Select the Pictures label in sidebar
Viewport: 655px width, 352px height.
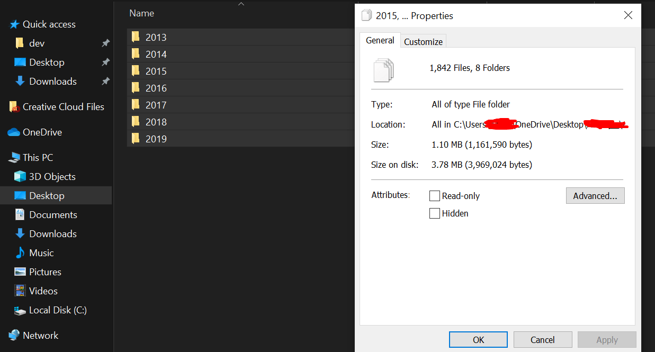(45, 272)
